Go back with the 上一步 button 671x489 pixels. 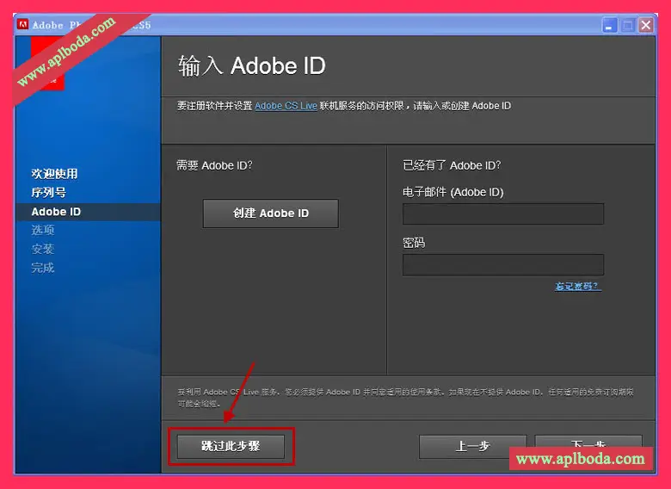(471, 446)
